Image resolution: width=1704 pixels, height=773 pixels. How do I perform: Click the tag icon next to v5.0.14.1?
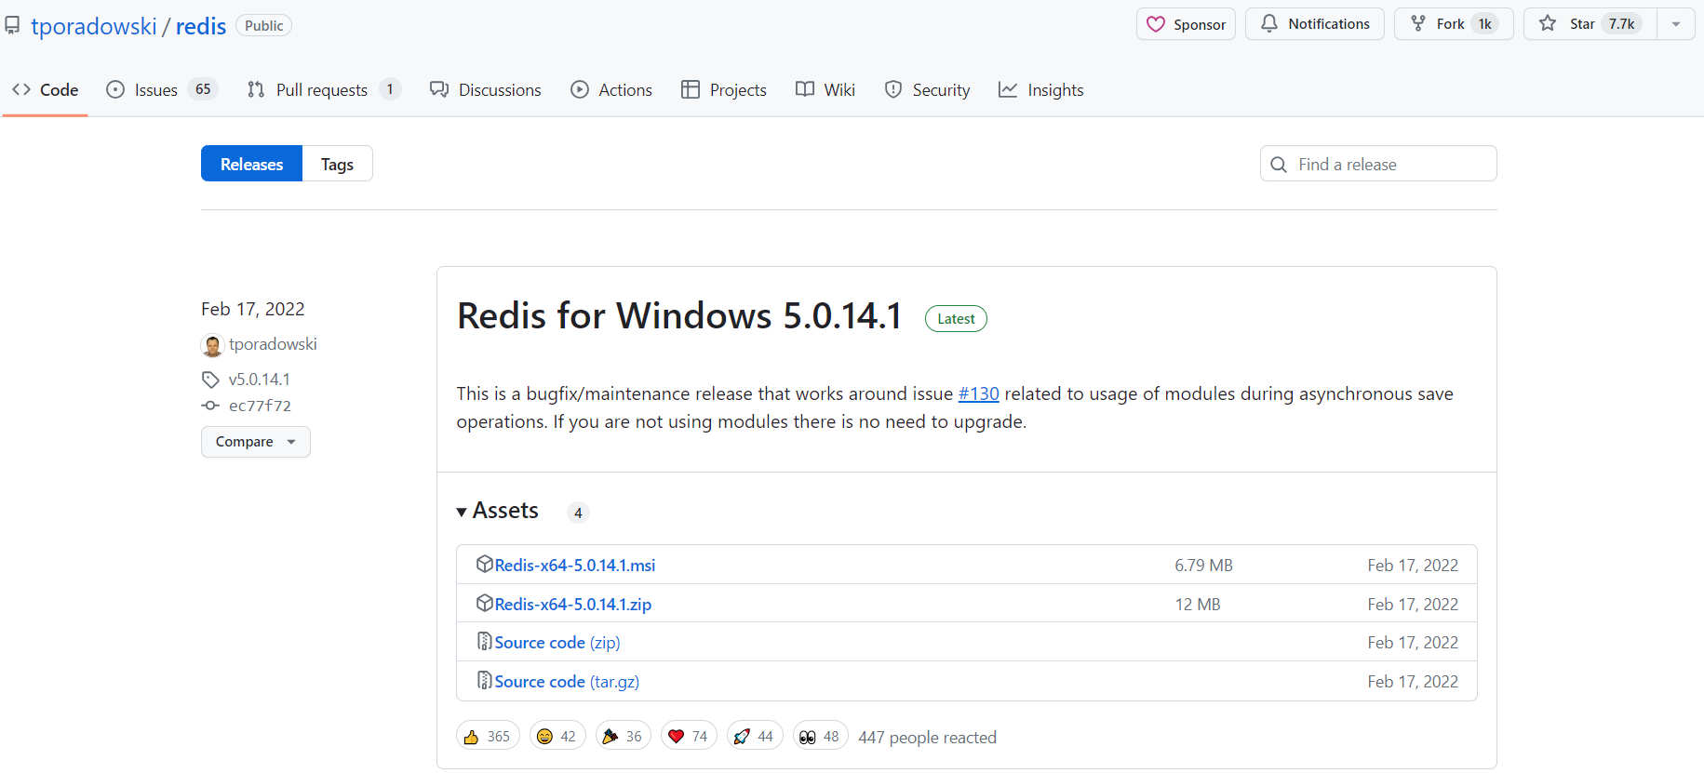pyautogui.click(x=210, y=380)
